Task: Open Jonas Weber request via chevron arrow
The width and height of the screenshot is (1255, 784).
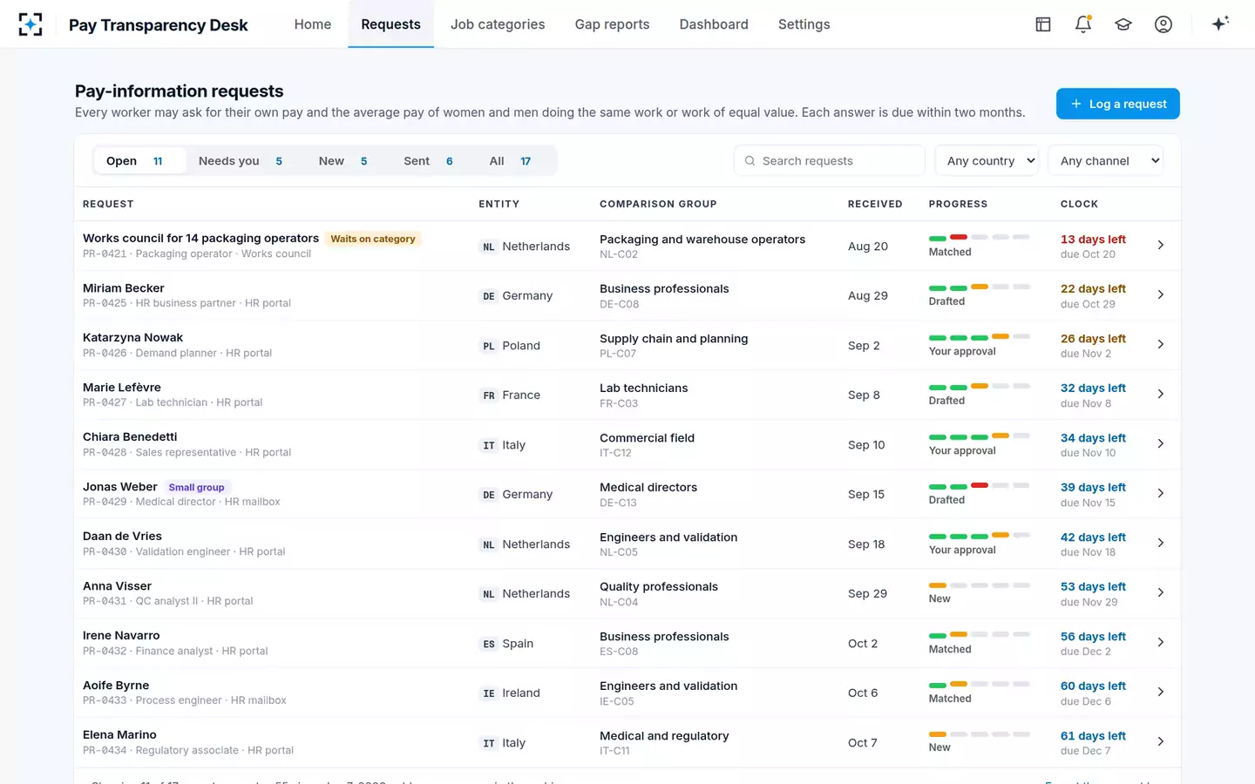Action: (1161, 493)
